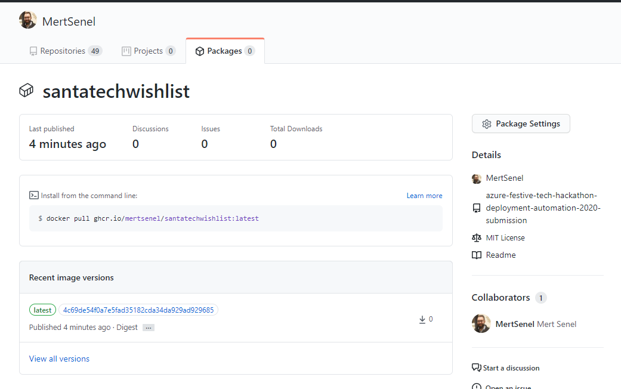Click the Discussions label in stats

150,129
